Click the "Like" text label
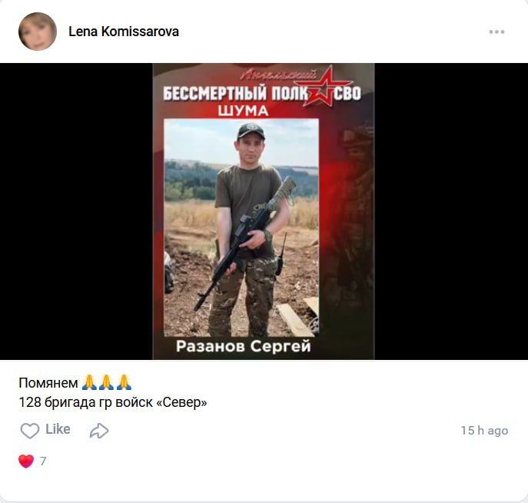528x503 pixels. pos(58,429)
